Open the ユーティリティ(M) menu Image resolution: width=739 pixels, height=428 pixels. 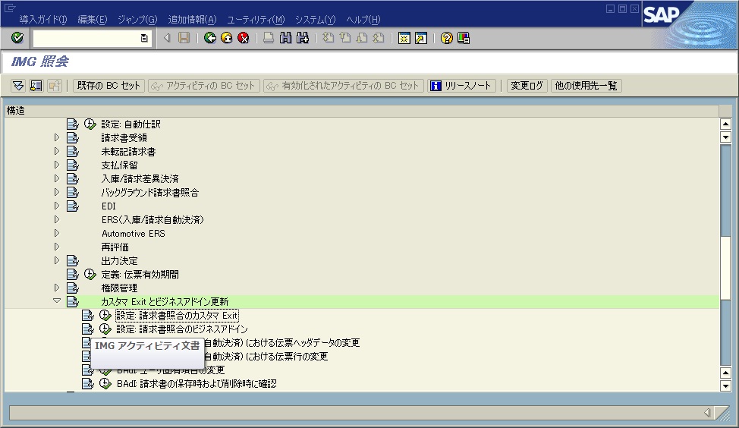coord(256,20)
